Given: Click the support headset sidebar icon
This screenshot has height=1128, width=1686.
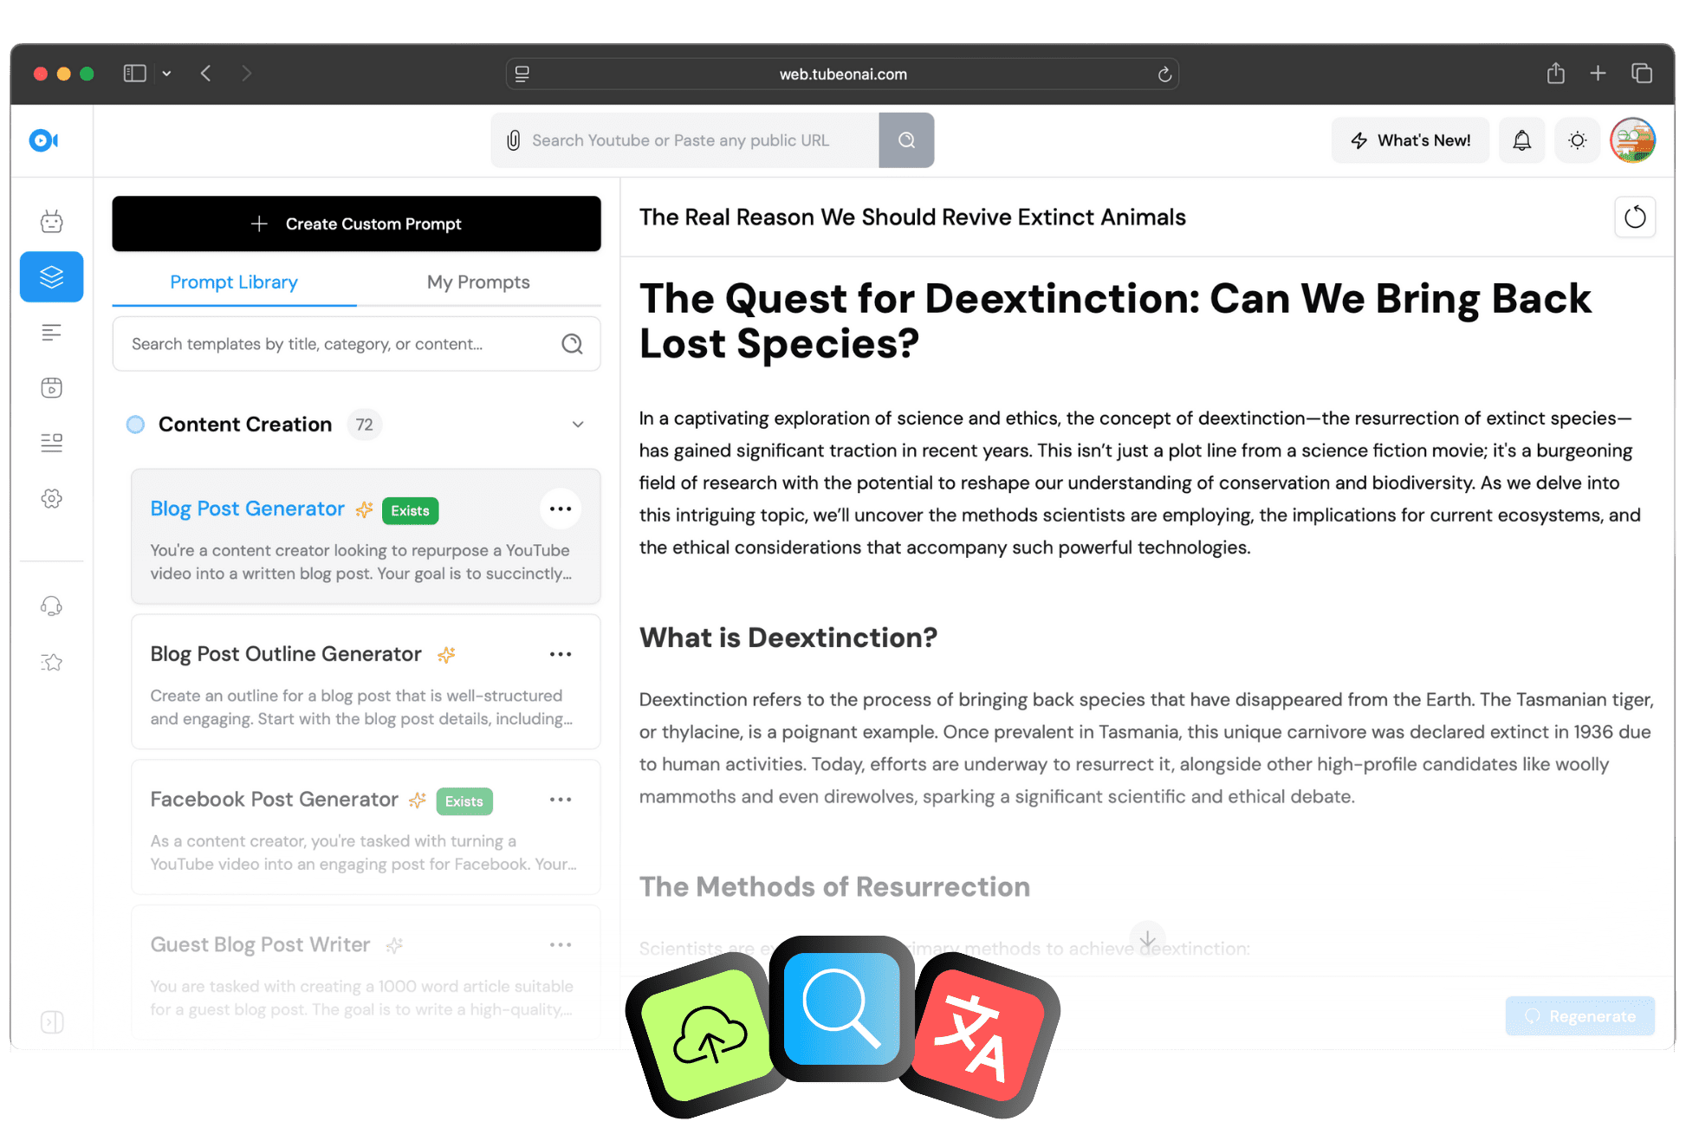Looking at the screenshot, I should (52, 606).
